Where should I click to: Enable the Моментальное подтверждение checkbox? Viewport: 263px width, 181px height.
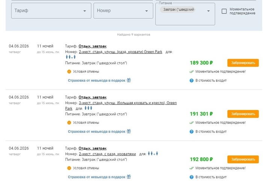[224, 11]
